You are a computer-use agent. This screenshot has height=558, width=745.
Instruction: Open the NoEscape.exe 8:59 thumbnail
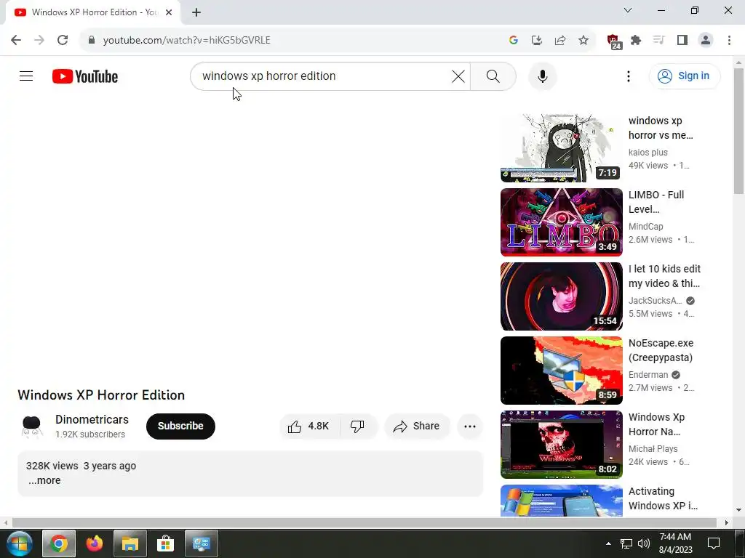pyautogui.click(x=561, y=370)
